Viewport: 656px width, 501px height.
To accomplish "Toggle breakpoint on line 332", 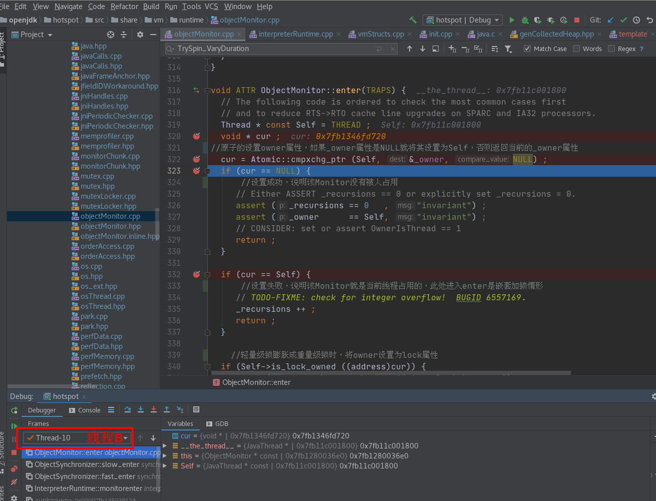I will click(x=197, y=274).
